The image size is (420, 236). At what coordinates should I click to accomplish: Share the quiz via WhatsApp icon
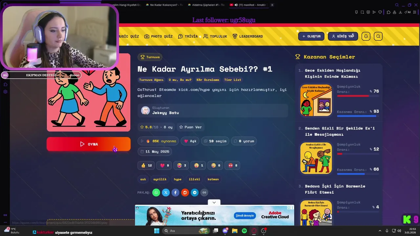(156, 192)
